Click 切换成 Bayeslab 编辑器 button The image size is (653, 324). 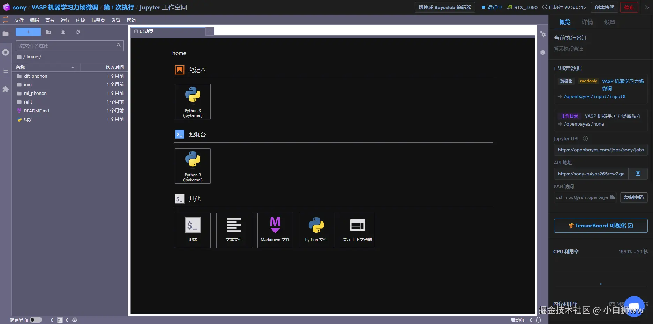coord(445,7)
